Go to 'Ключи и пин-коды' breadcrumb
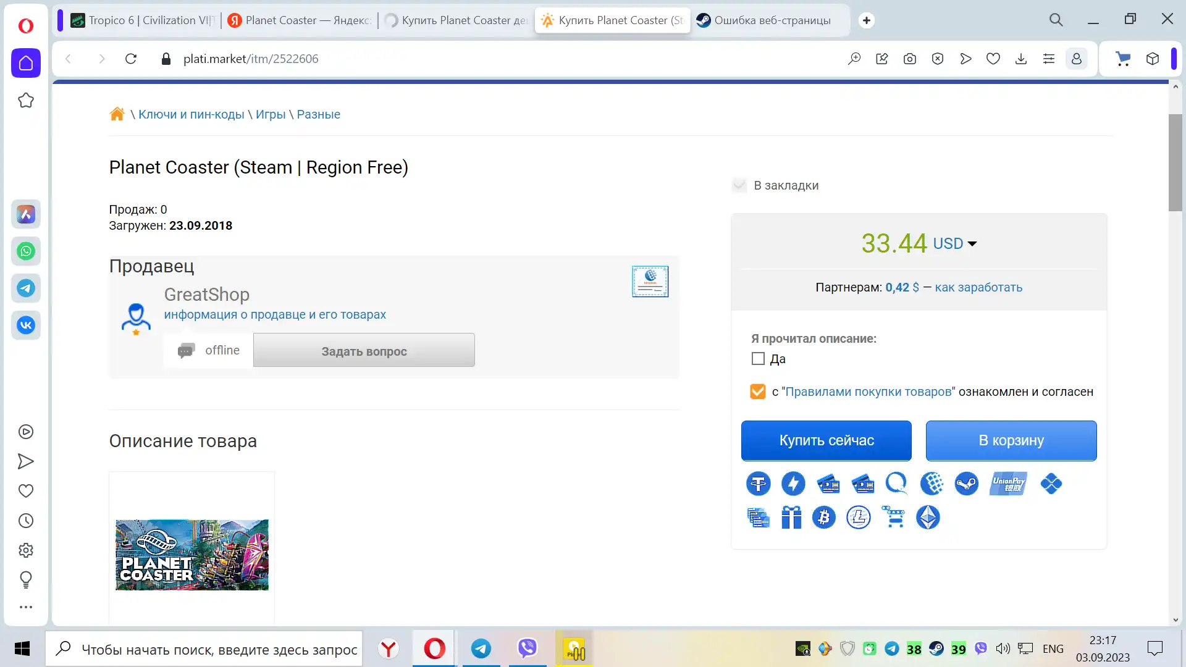This screenshot has width=1186, height=667. (x=191, y=114)
